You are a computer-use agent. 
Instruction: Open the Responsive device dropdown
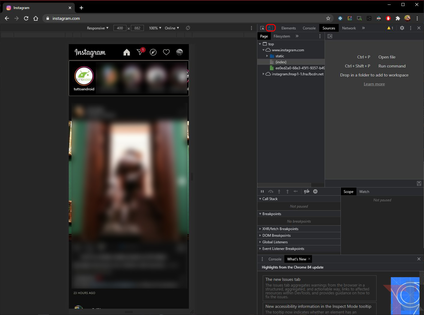98,28
